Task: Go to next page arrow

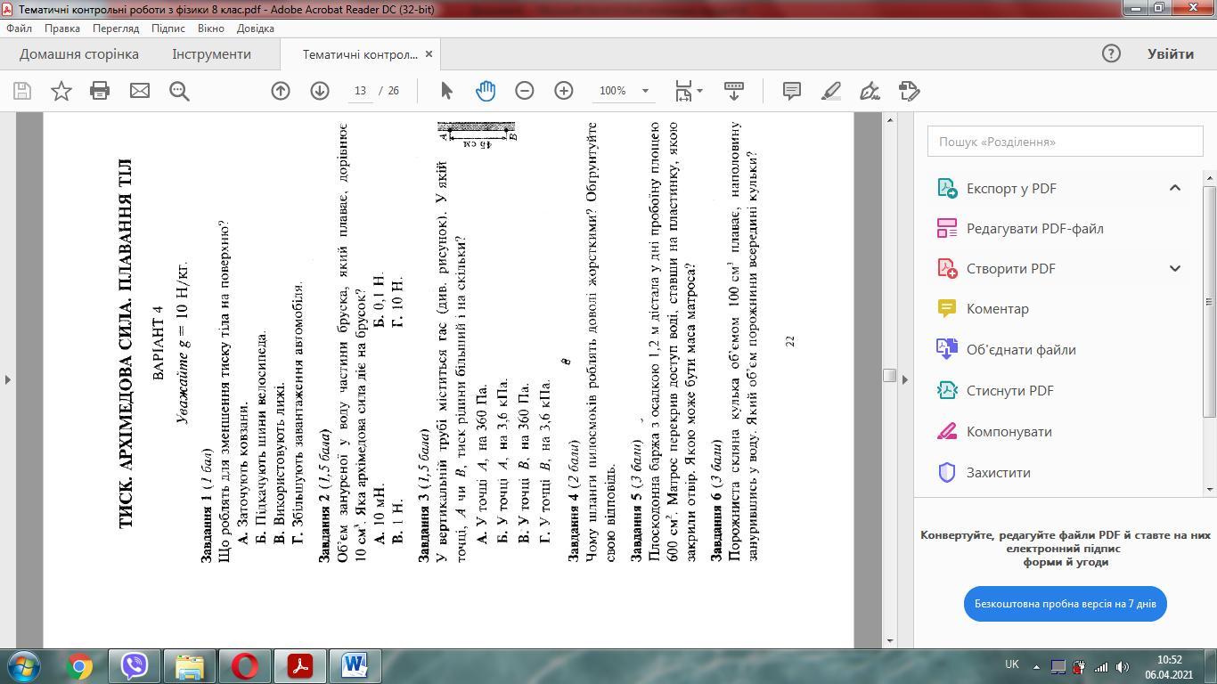Action: pyautogui.click(x=320, y=91)
